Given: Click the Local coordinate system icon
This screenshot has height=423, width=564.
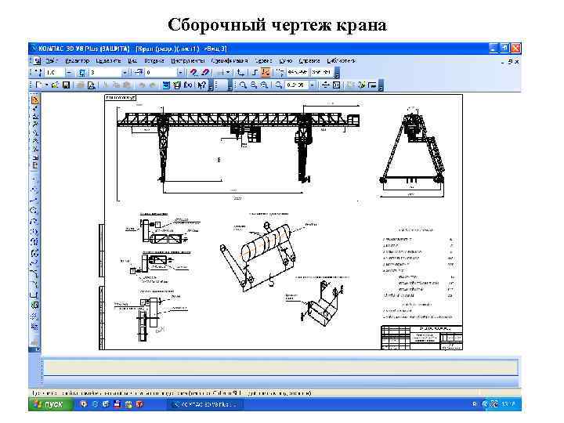Looking at the screenshot, I should pos(240,72).
